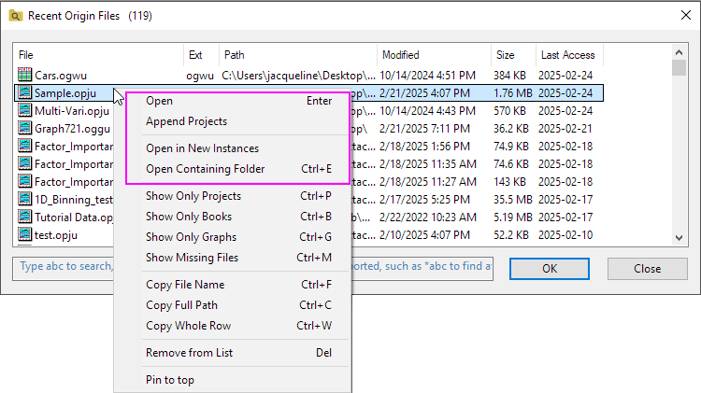
Task: Choose Open in New Instances
Action: [202, 148]
